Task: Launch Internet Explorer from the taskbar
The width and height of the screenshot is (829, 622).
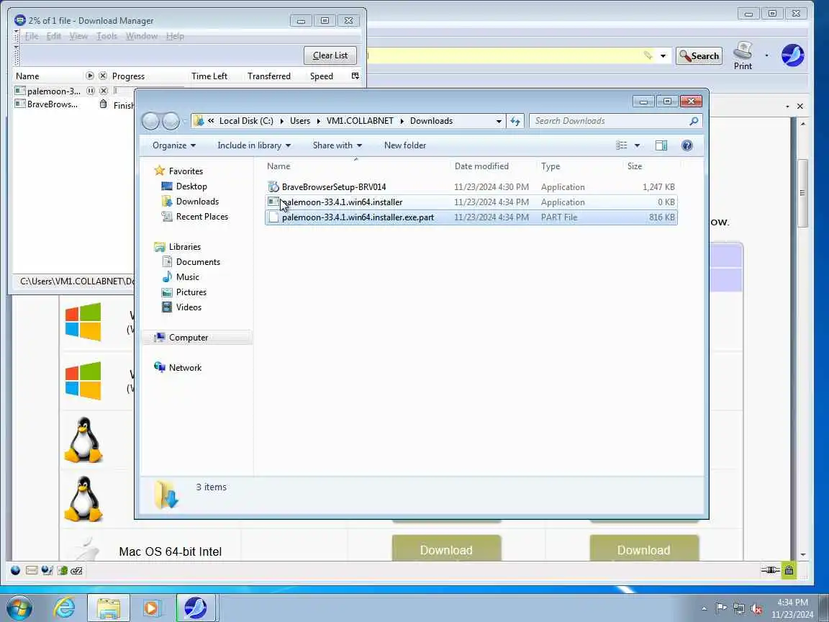Action: click(x=65, y=608)
